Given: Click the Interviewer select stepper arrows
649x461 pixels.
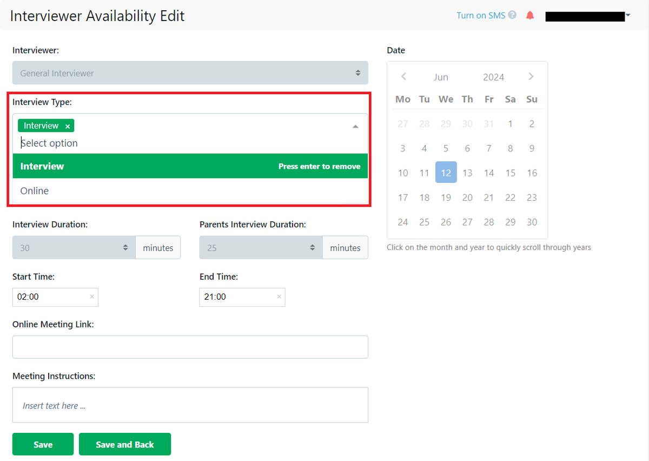Looking at the screenshot, I should click(x=358, y=73).
